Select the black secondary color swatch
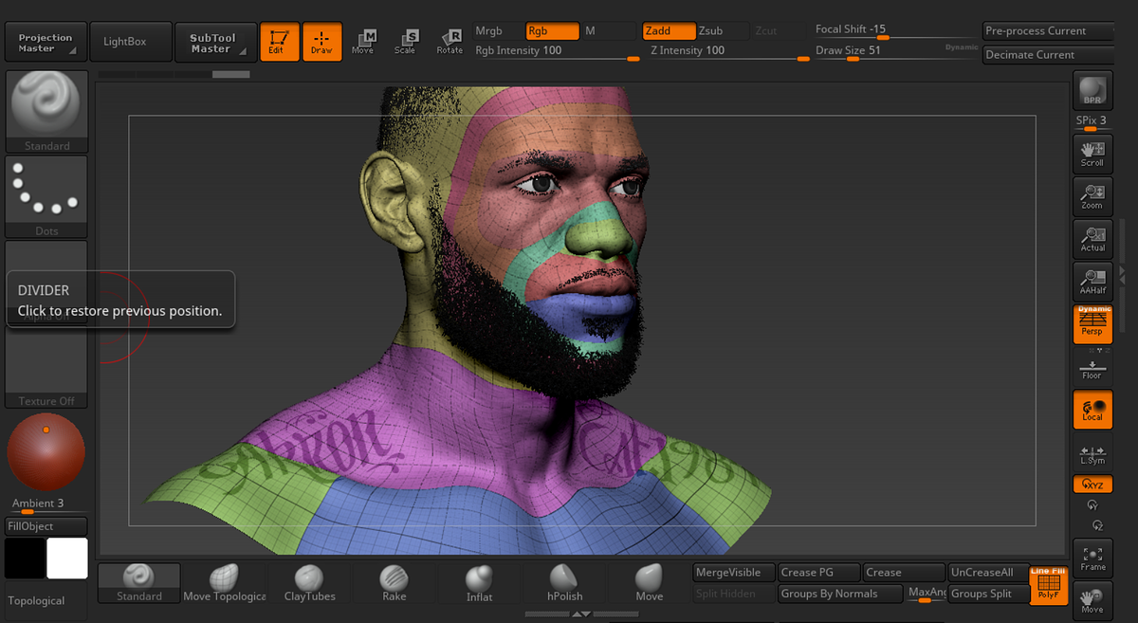This screenshot has width=1138, height=623. 25,559
